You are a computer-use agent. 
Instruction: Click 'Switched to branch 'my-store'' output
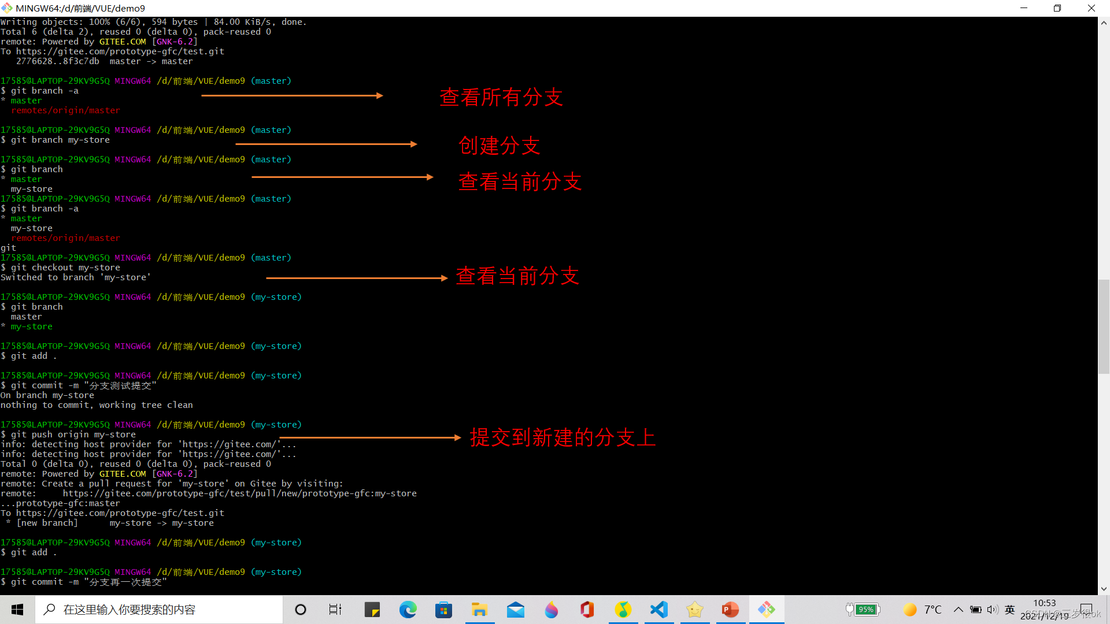(76, 277)
